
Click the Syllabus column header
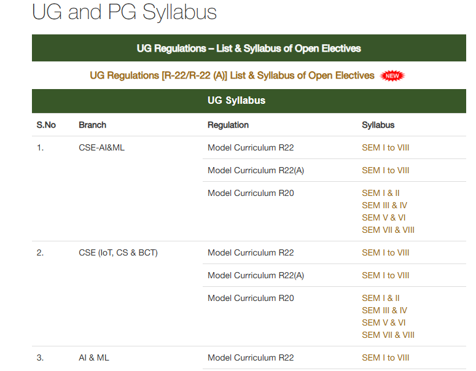pos(378,125)
